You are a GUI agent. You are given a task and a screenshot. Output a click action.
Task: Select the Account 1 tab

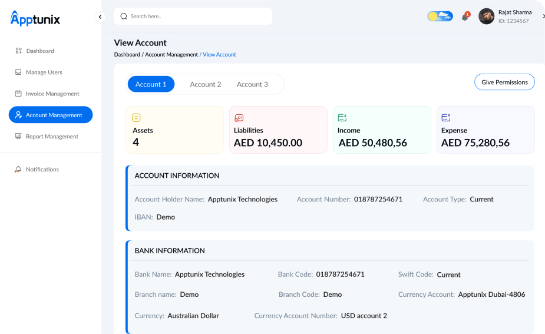click(x=151, y=84)
